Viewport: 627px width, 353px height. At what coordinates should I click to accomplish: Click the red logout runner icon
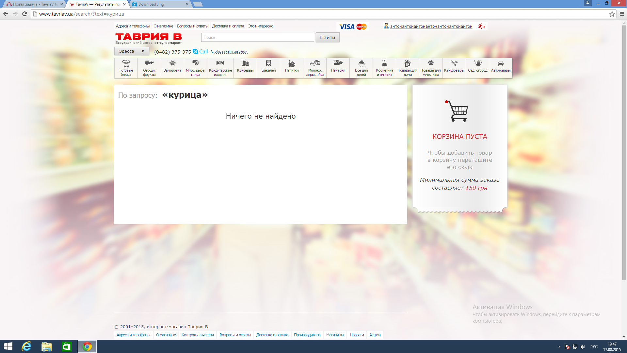481,26
